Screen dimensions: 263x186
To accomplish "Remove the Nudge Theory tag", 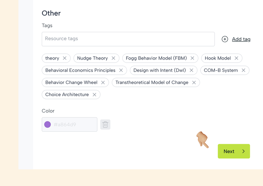I will pyautogui.click(x=113, y=58).
